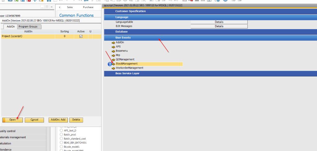
Task: Click the Edit Messages label
Action: (124, 26)
